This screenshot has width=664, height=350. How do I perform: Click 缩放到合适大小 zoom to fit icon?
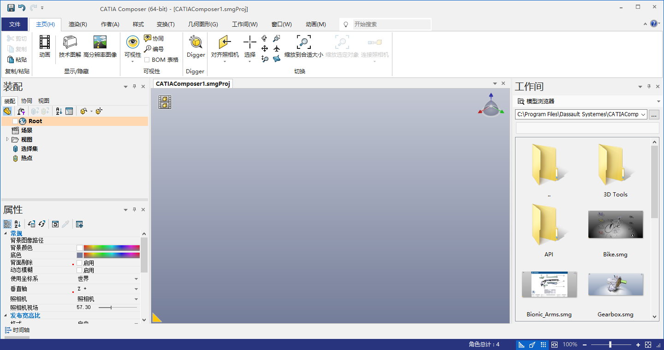(x=303, y=43)
